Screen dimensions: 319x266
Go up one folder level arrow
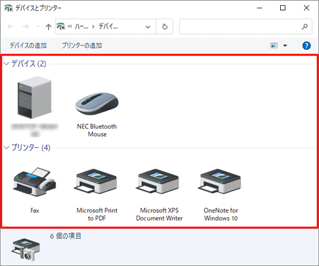click(48, 27)
